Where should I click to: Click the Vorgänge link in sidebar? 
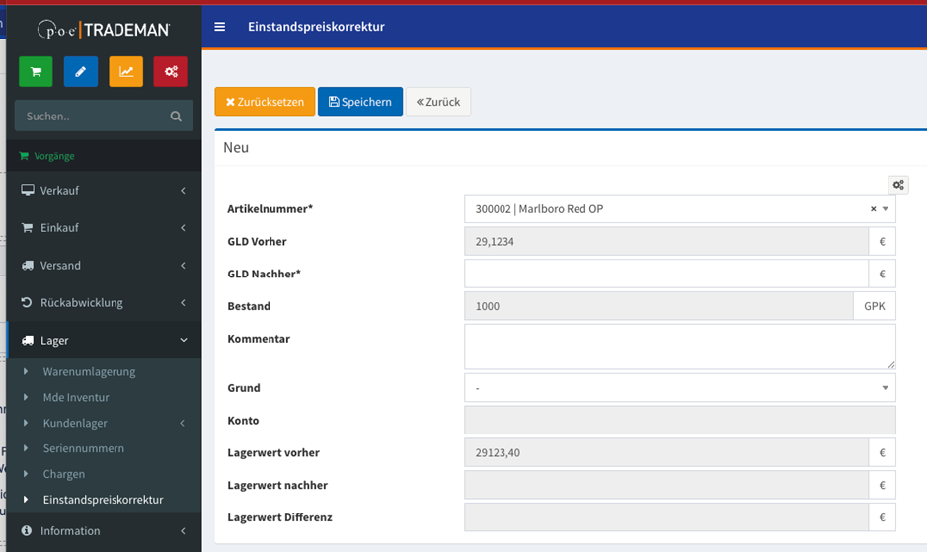pos(54,156)
